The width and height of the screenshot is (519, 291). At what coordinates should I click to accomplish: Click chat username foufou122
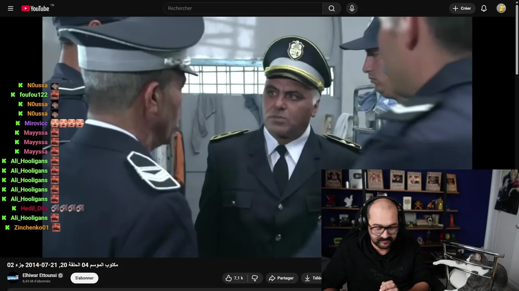(34, 95)
